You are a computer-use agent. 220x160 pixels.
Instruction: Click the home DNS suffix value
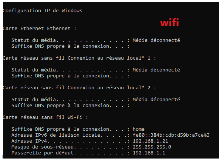139,129
